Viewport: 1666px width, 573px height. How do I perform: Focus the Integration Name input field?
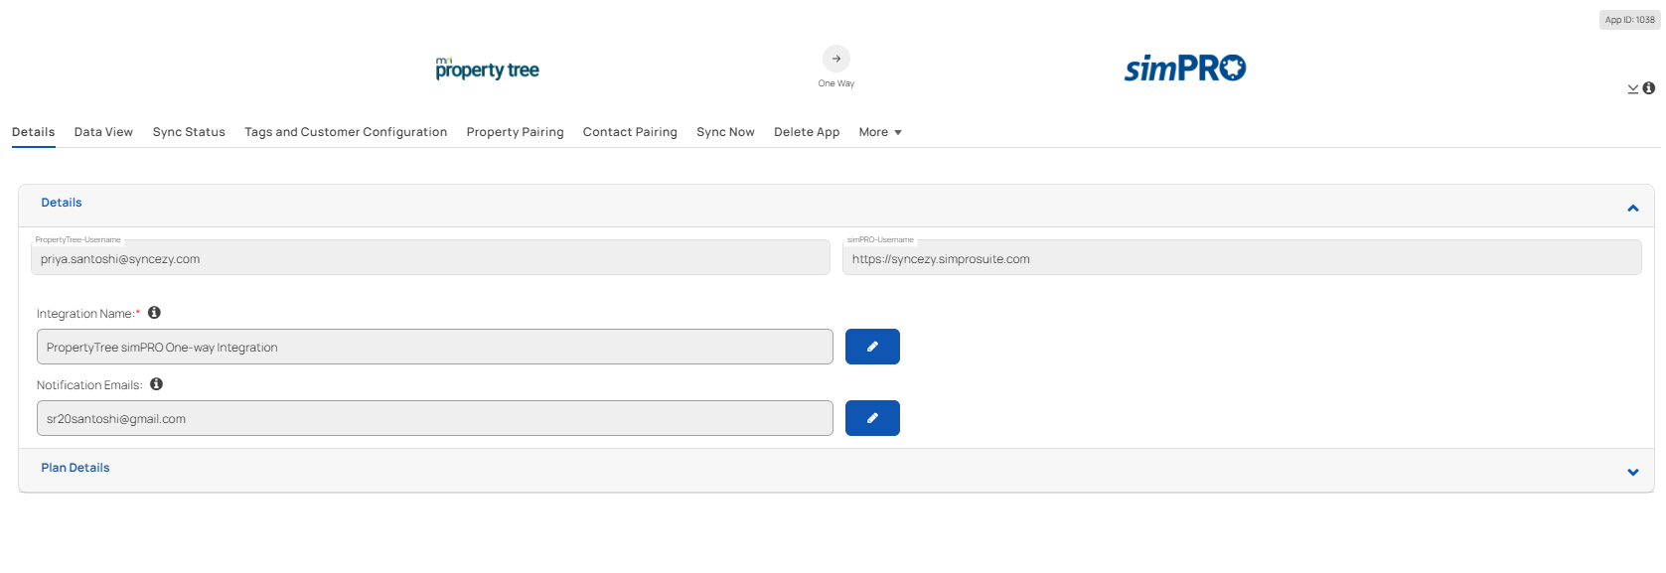coord(435,347)
